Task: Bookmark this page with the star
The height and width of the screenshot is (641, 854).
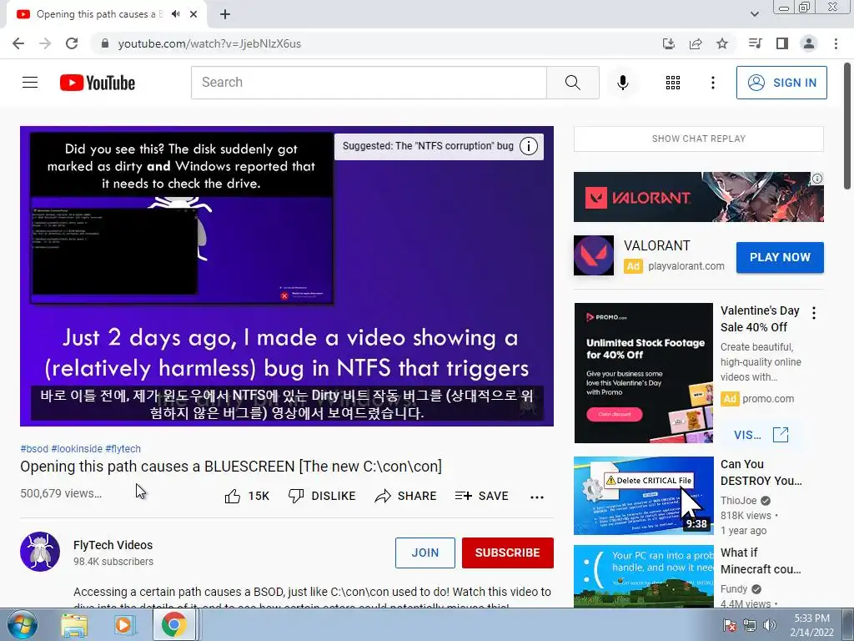Action: [722, 43]
